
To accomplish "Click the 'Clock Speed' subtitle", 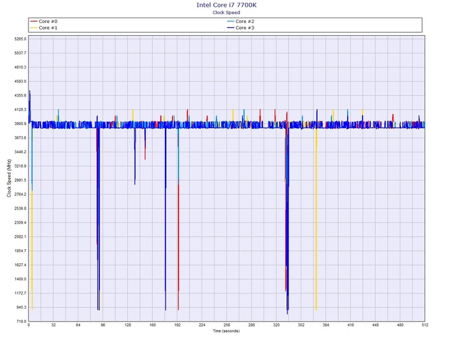I will [x=226, y=12].
